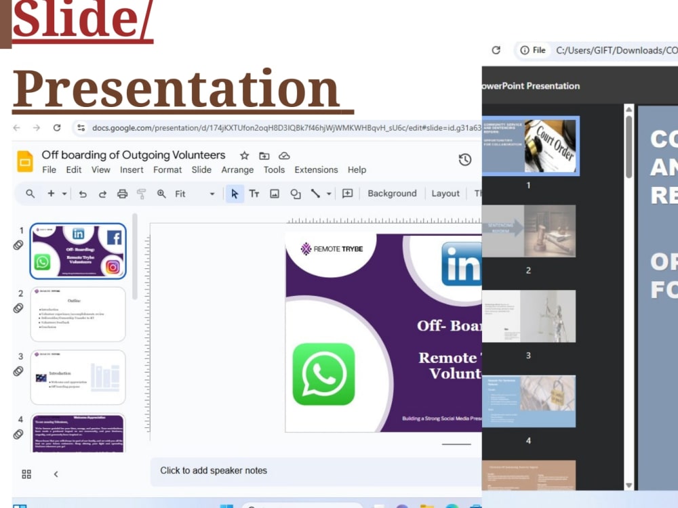This screenshot has width=678, height=508.
Task: Add new slide plus button
Action: pos(51,194)
